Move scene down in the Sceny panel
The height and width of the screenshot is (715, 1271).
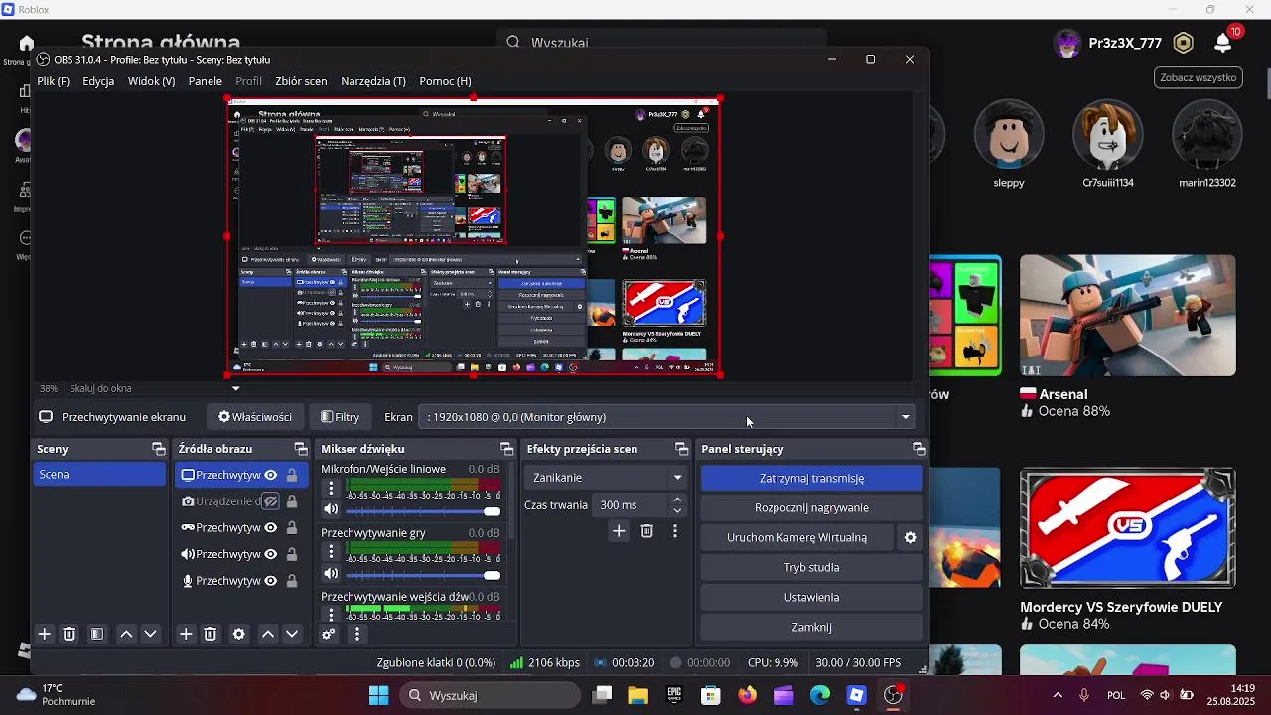pyautogui.click(x=151, y=634)
